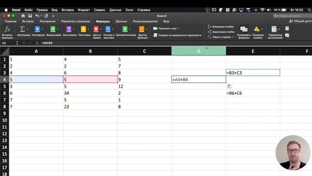Open the Math functions green theta icon
The width and height of the screenshot is (312, 176).
click(125, 29)
